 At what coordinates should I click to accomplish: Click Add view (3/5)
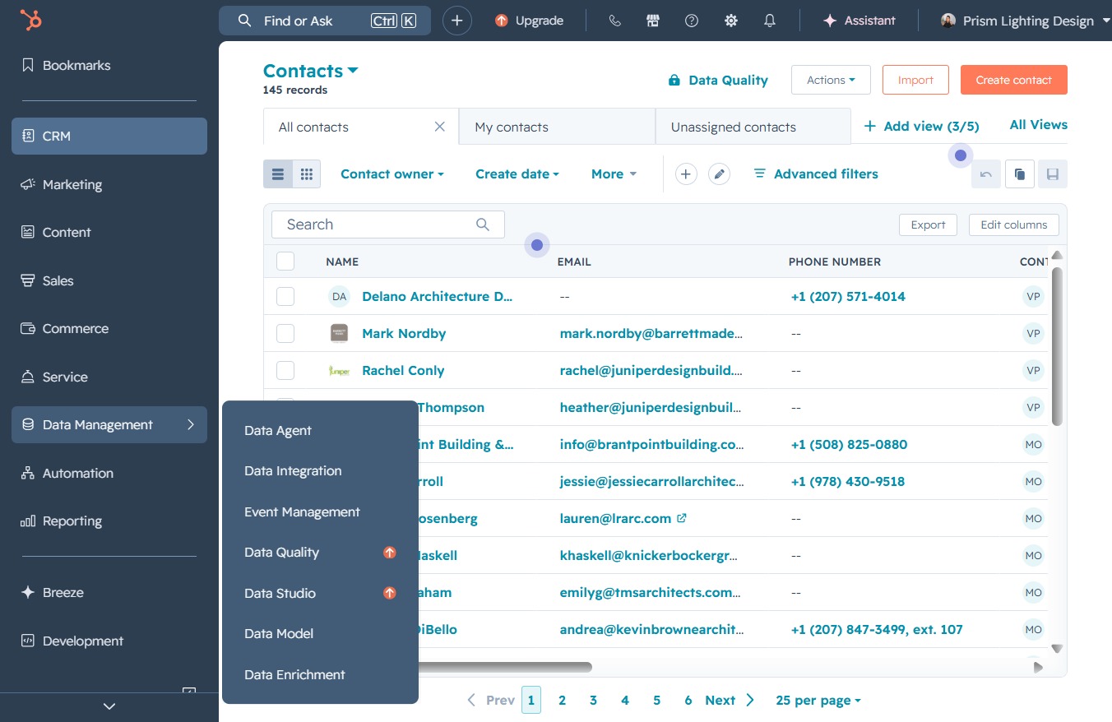(922, 126)
